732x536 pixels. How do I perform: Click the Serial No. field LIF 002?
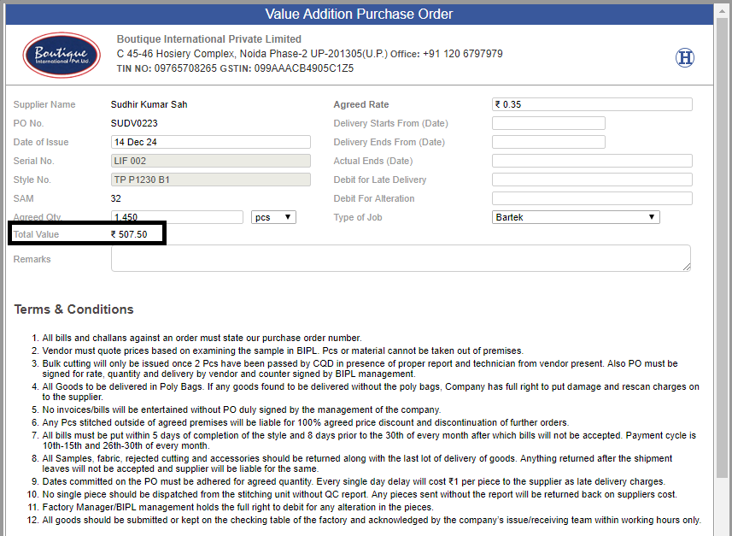[210, 161]
